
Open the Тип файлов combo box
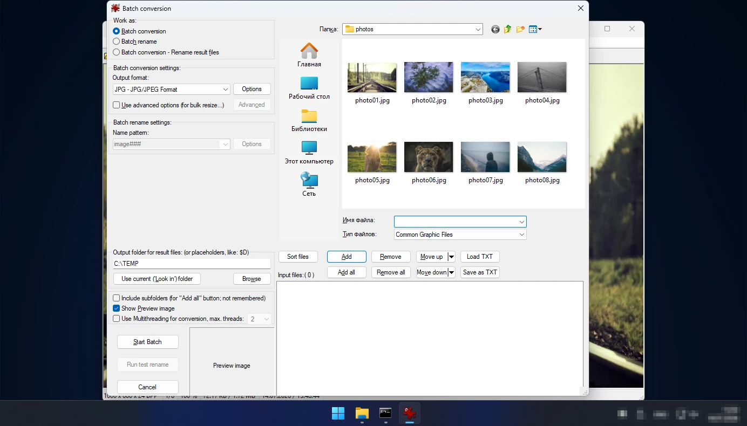pyautogui.click(x=460, y=235)
